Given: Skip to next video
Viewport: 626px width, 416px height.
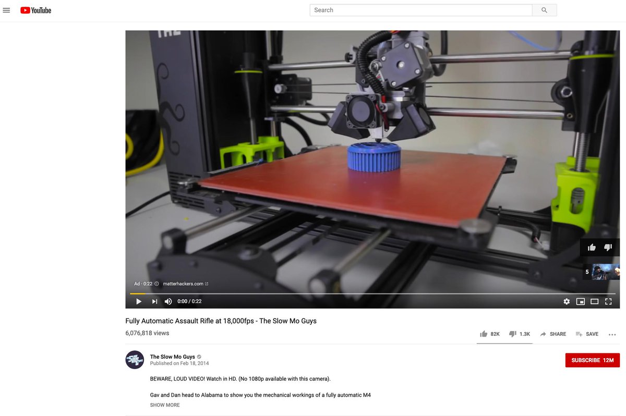Looking at the screenshot, I should click(x=154, y=301).
